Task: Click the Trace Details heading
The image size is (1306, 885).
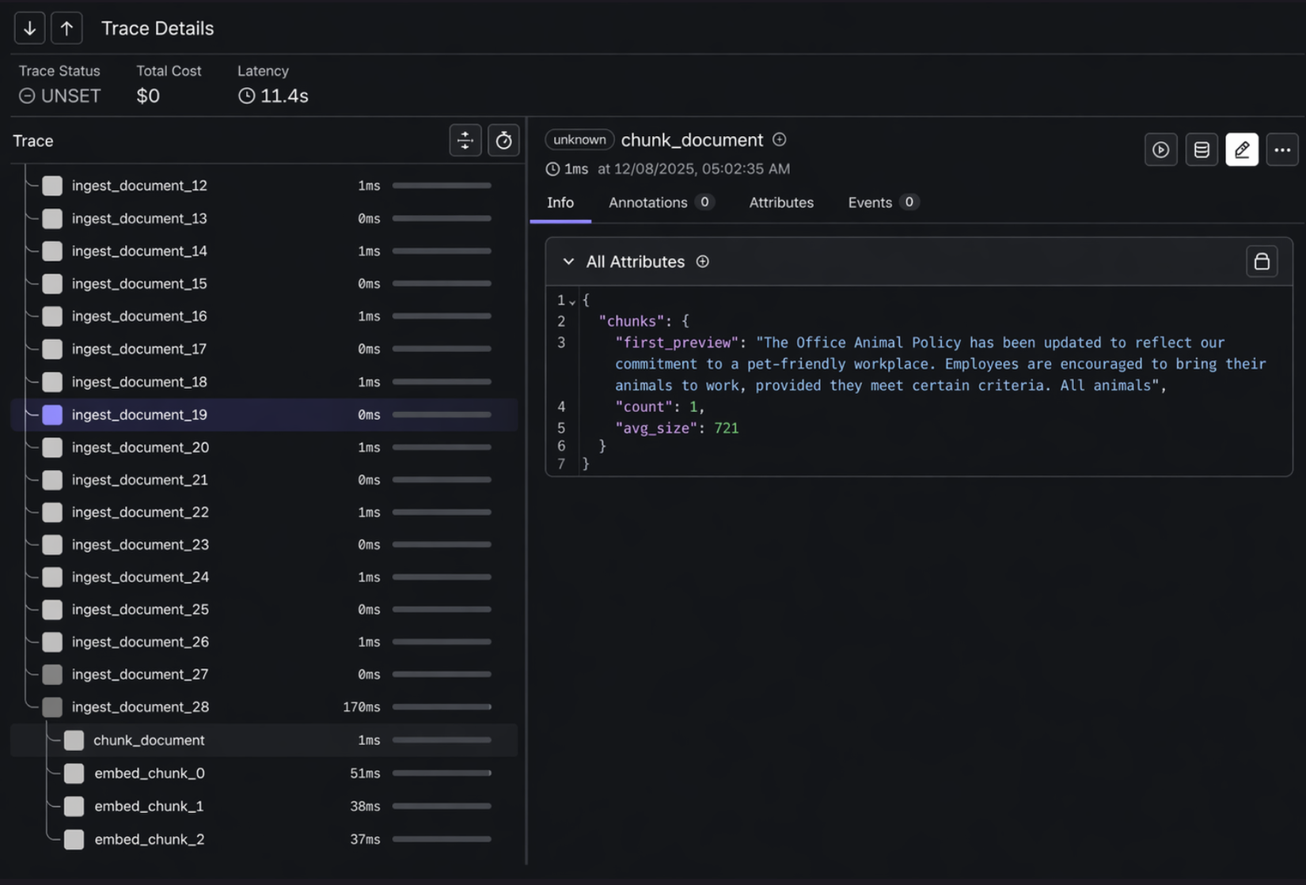Action: coord(158,28)
